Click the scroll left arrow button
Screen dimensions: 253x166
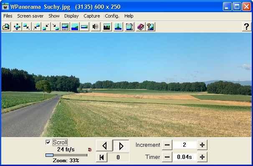pos(104,146)
